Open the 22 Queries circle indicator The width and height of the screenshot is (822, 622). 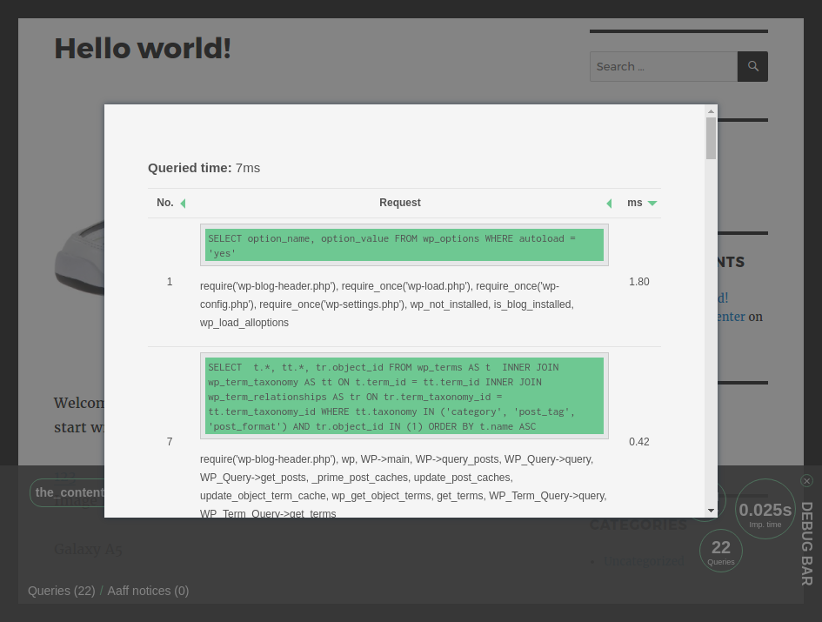(x=721, y=551)
